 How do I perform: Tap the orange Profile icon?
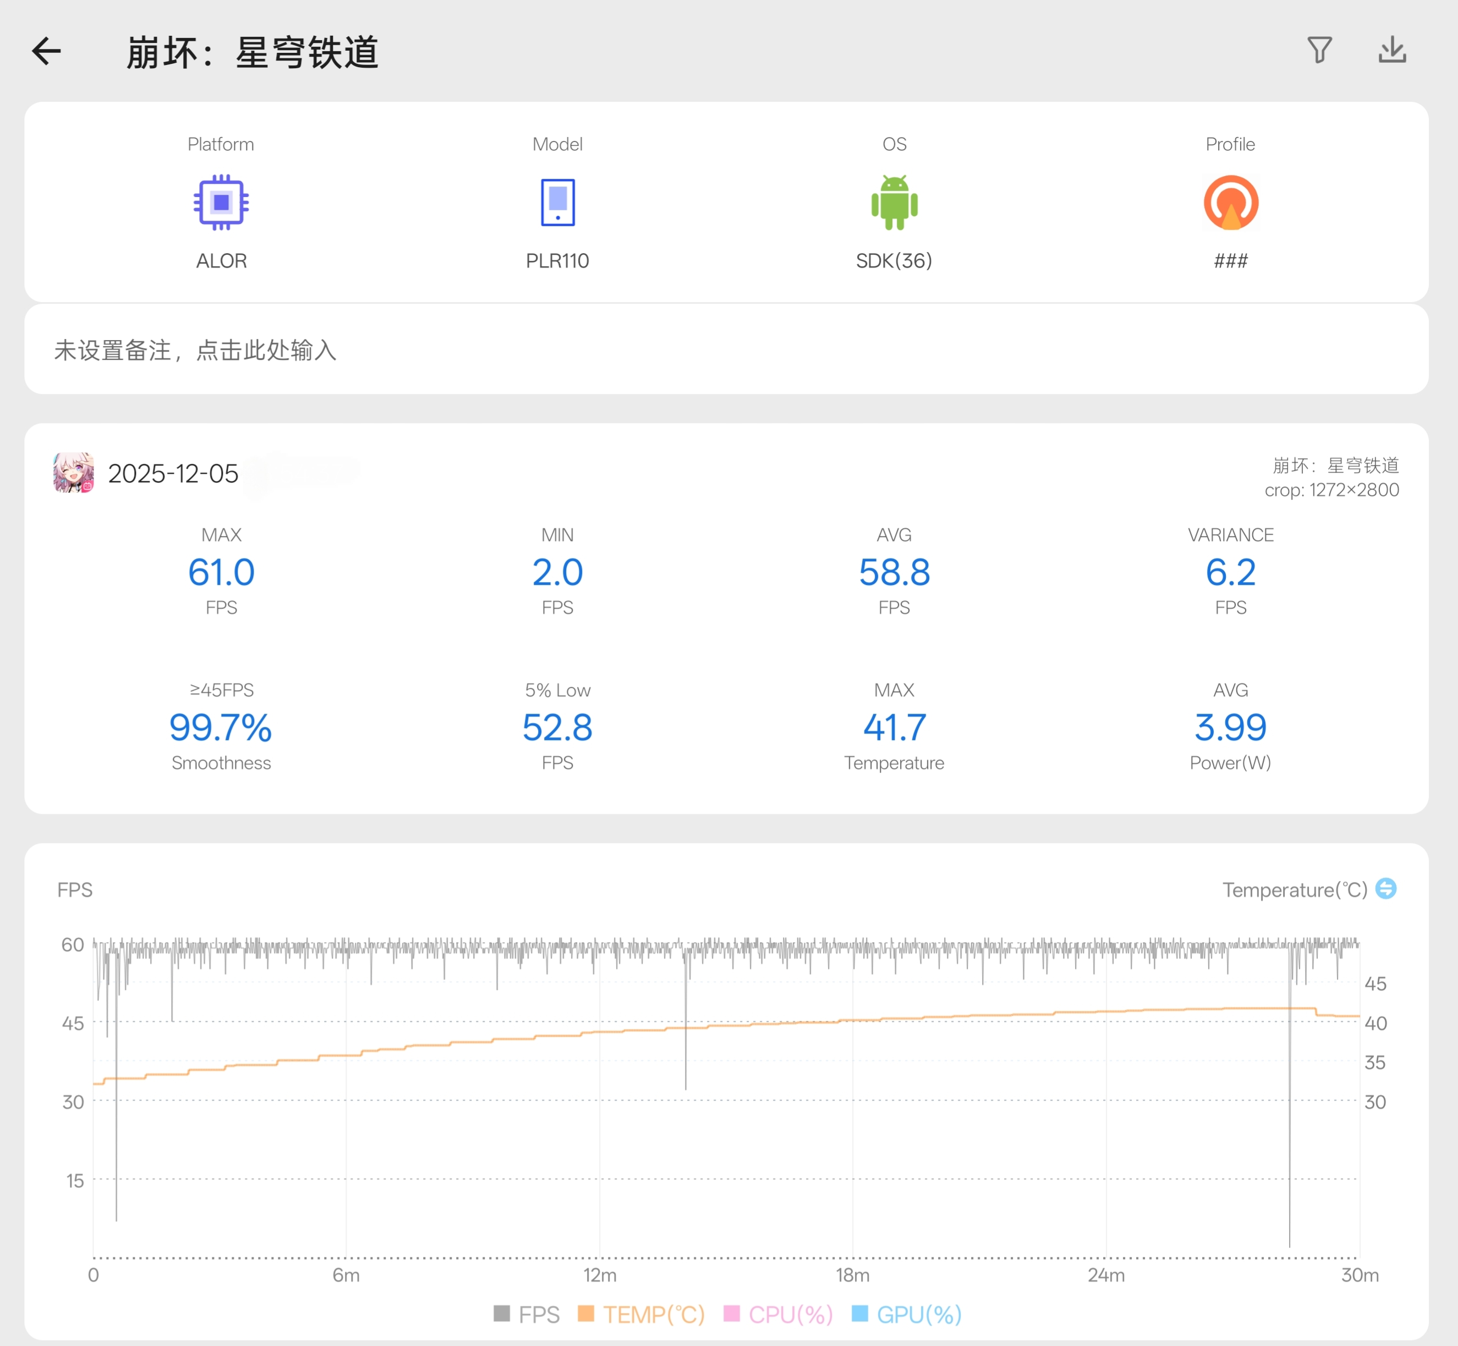pos(1231,203)
